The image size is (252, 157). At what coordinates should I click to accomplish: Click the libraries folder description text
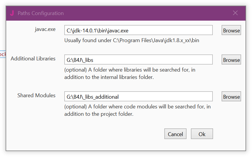(x=130, y=74)
